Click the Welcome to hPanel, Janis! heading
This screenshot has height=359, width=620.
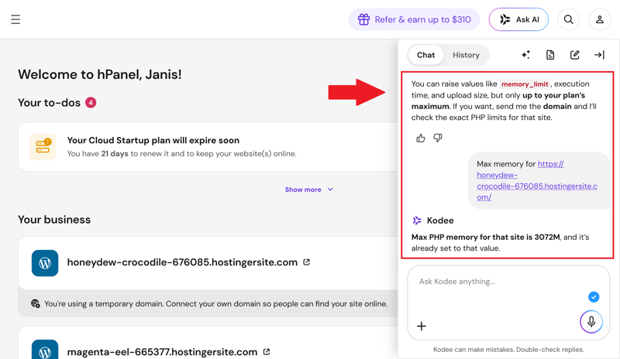[100, 74]
